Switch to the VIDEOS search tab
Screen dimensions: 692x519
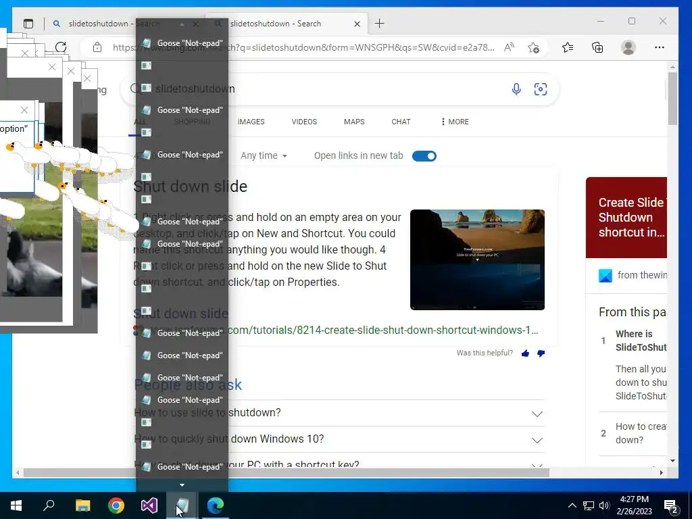[304, 122]
